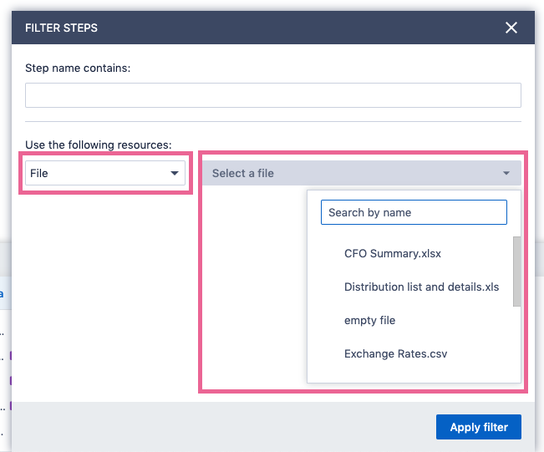This screenshot has width=544, height=452.
Task: Click the "Step name contains:" label
Action: (x=78, y=68)
